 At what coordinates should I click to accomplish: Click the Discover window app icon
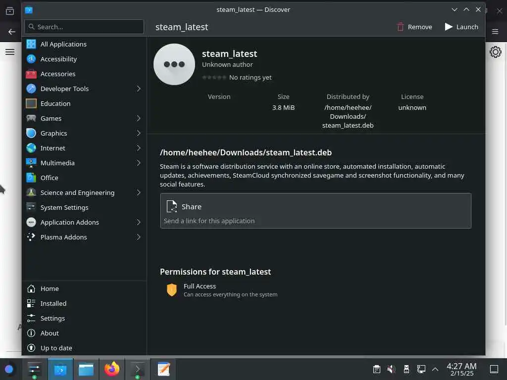pyautogui.click(x=29, y=10)
